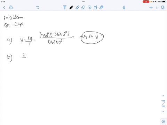
Task: Select the Highlighter tool
Action: click(x=77, y=7)
